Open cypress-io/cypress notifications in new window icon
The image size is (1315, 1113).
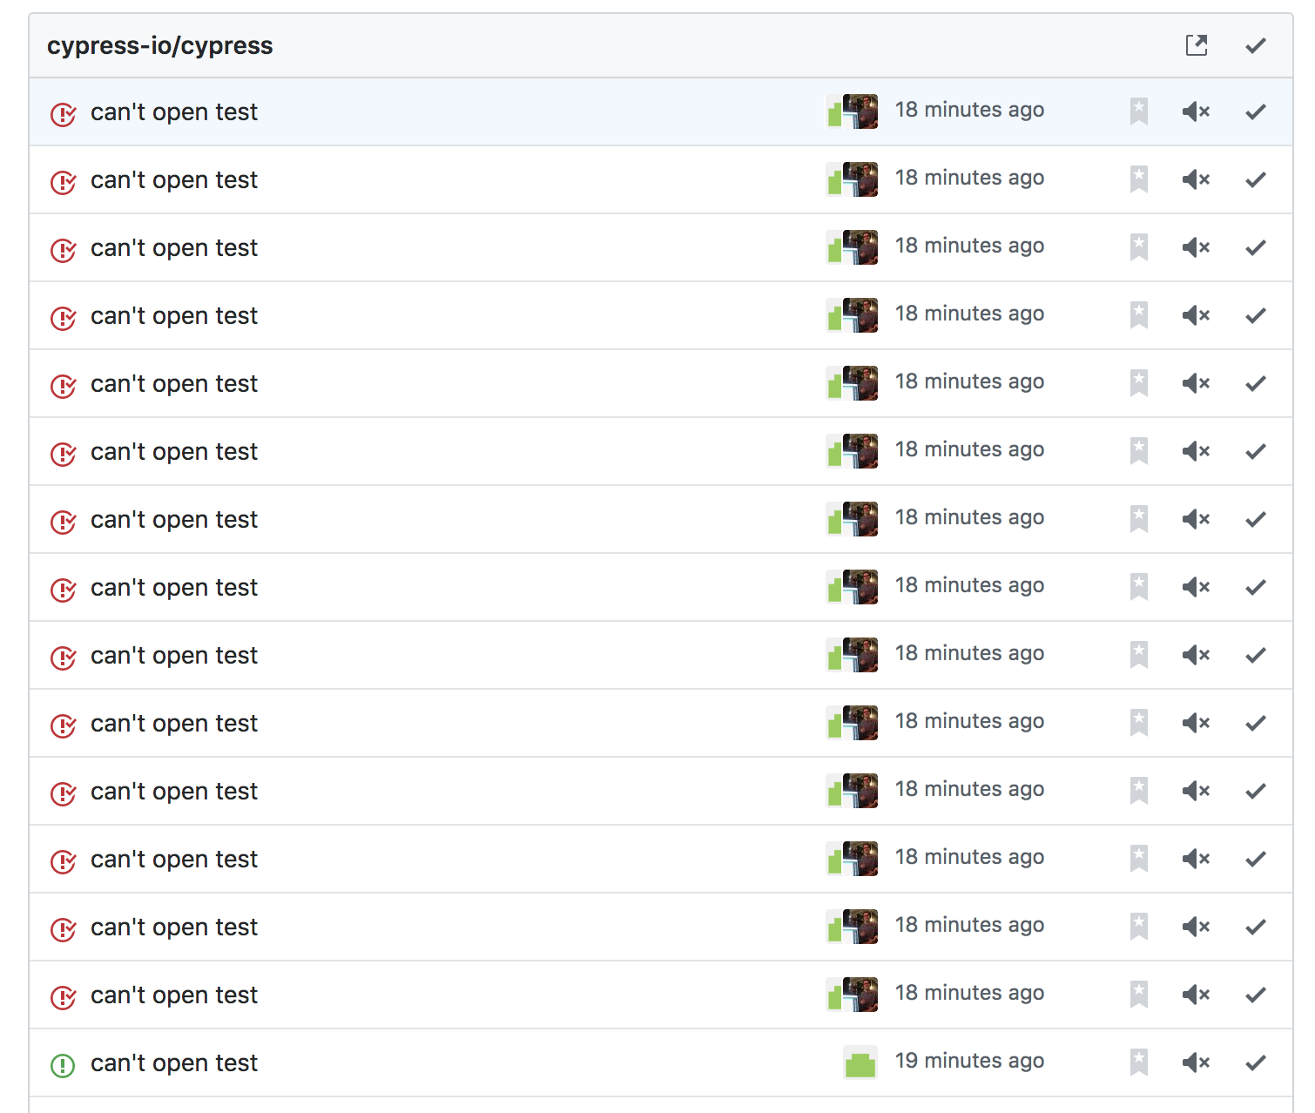click(x=1197, y=45)
